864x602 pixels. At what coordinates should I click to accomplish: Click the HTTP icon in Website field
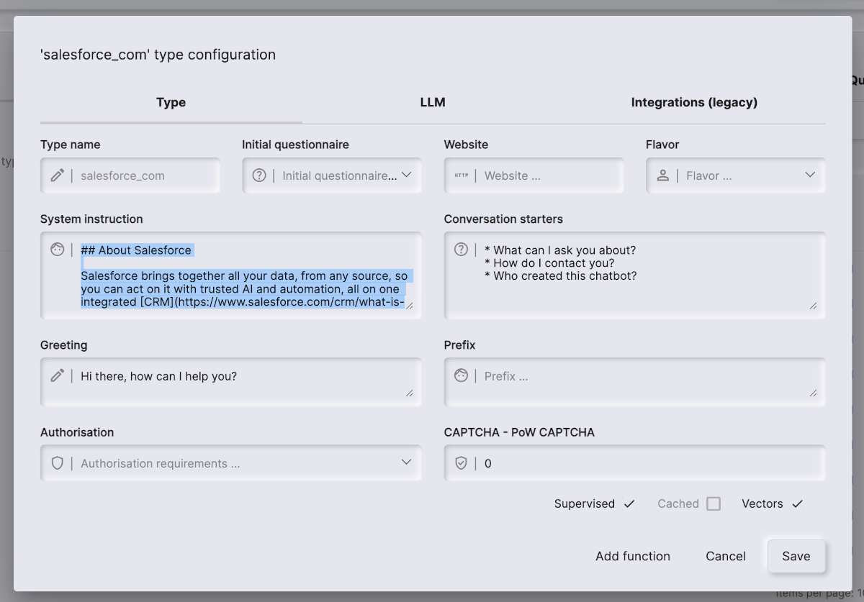(461, 175)
